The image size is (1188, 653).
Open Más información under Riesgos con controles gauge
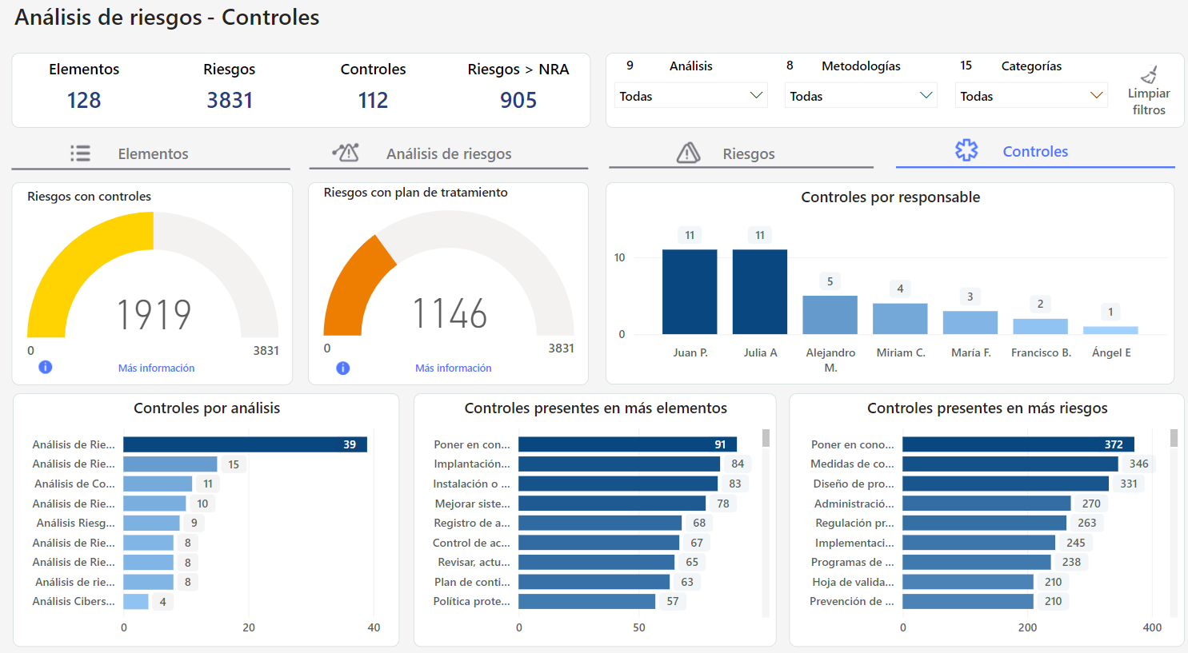(x=156, y=368)
